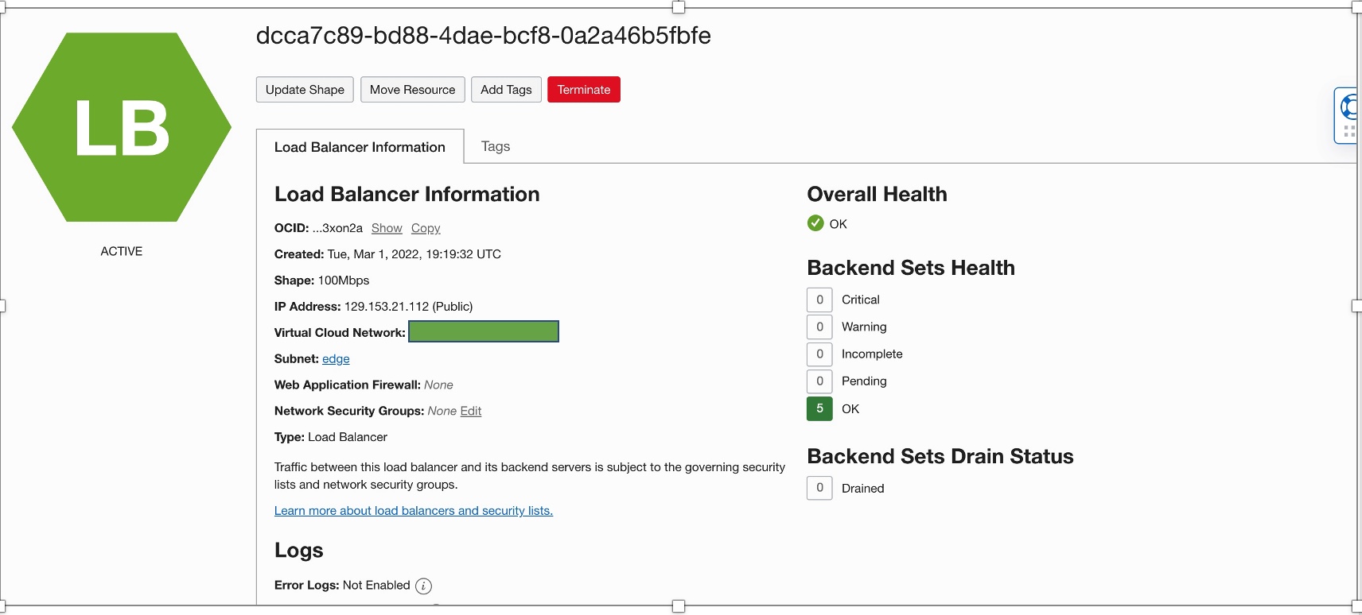
Task: Click the Pending count box
Action: click(819, 381)
